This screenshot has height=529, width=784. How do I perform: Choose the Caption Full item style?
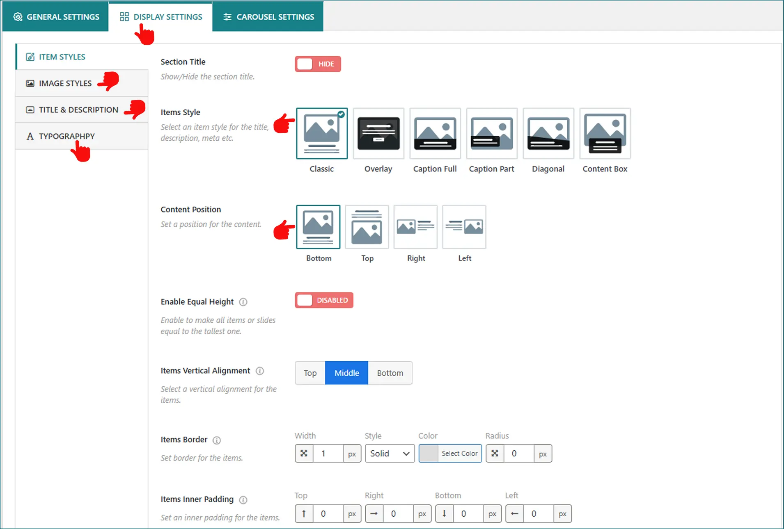pyautogui.click(x=435, y=134)
